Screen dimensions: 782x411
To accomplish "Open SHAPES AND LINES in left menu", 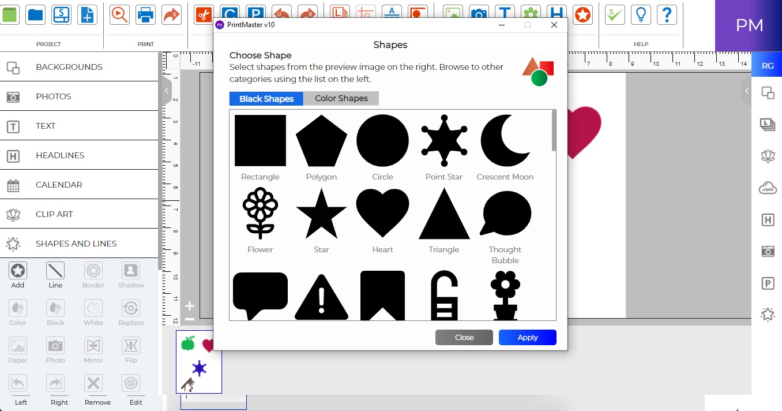I will pyautogui.click(x=79, y=244).
